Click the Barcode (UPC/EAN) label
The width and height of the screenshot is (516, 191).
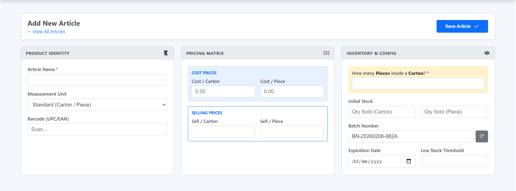[48, 119]
